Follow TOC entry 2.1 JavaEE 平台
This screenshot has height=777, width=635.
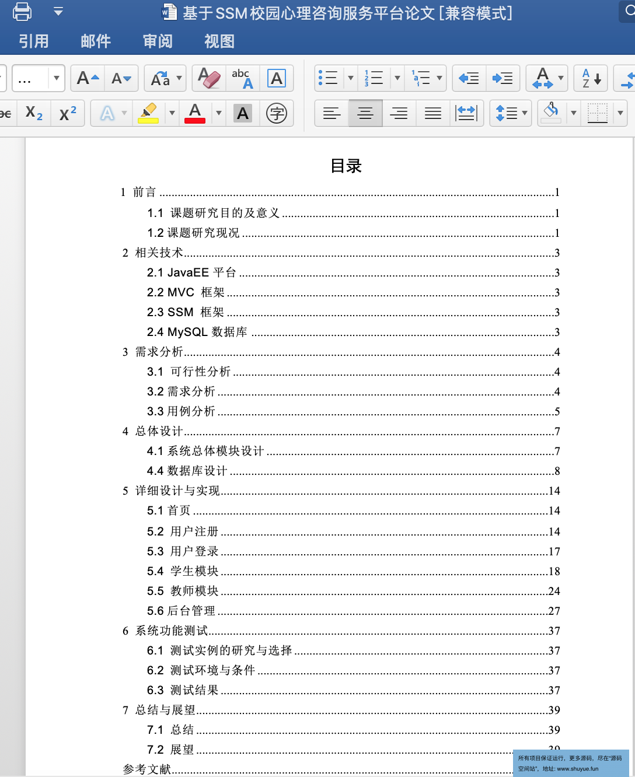click(x=354, y=272)
